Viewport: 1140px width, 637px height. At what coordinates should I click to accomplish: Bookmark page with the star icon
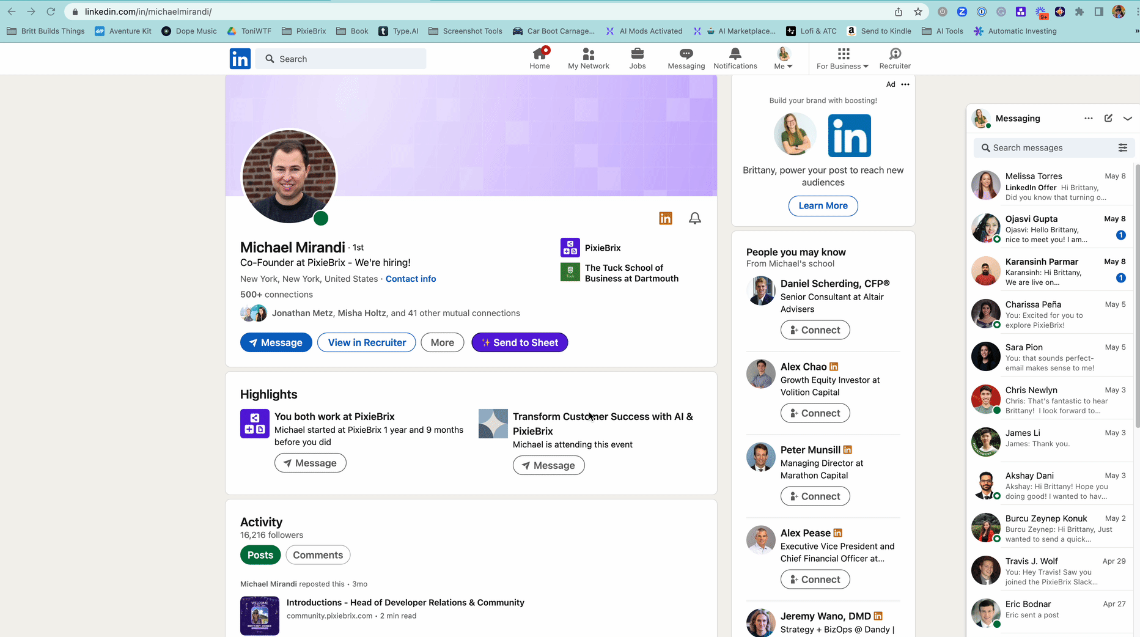[918, 12]
